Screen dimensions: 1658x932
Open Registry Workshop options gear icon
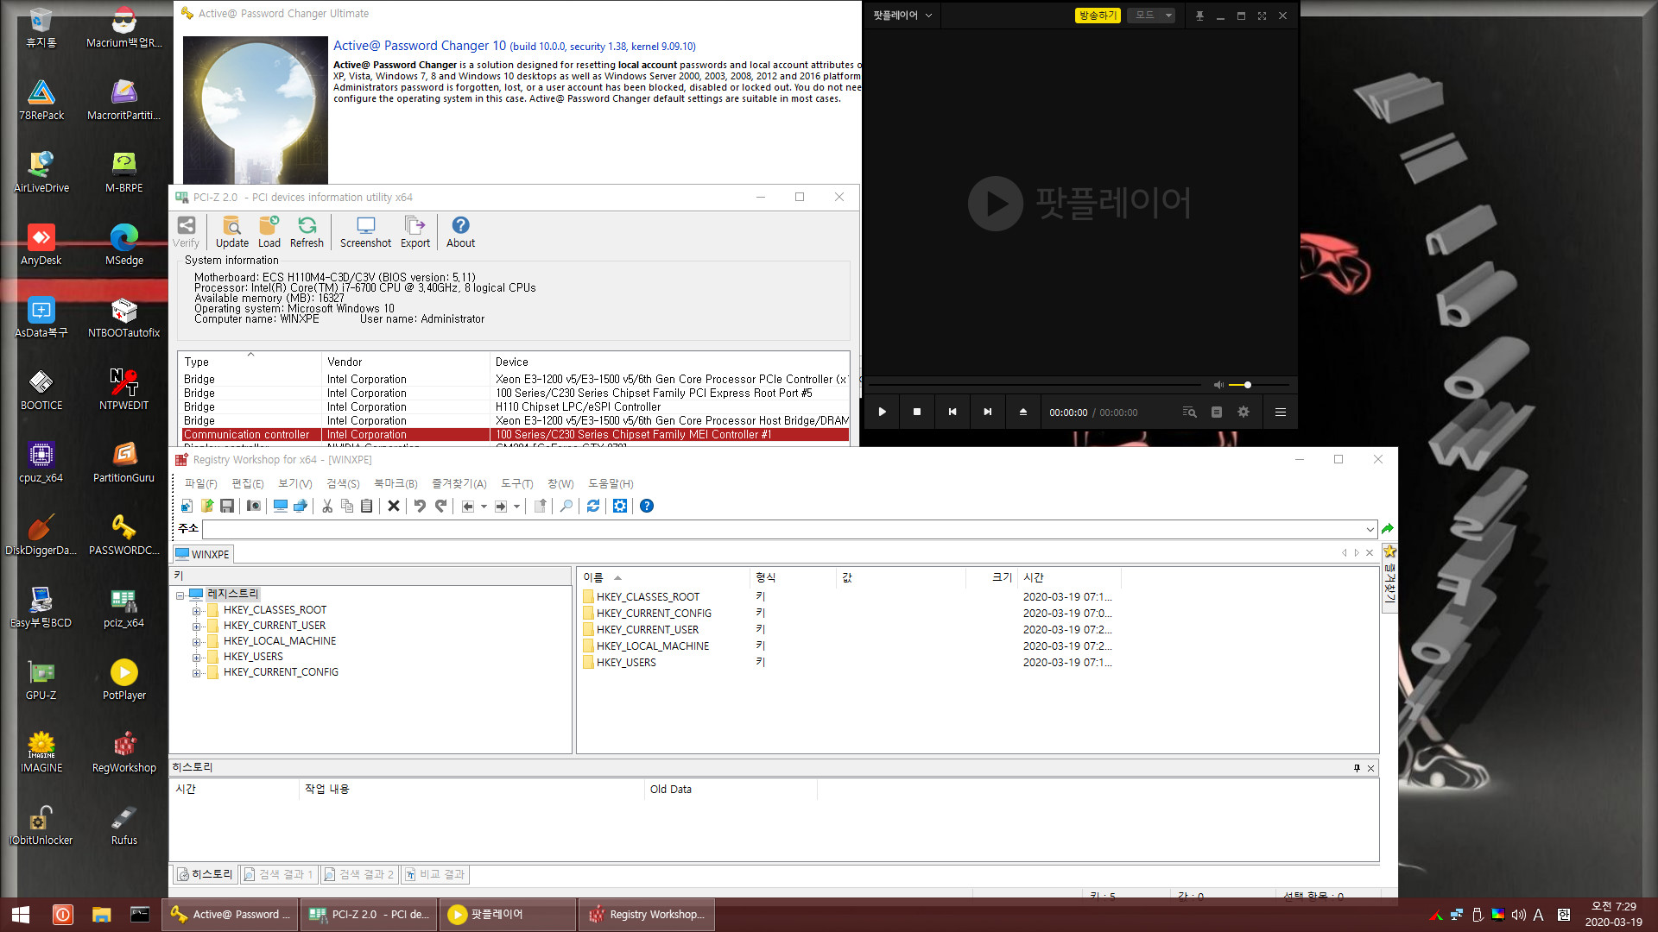[620, 506]
